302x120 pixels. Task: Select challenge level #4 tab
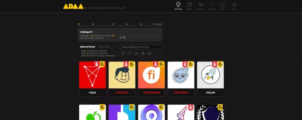click(x=127, y=24)
